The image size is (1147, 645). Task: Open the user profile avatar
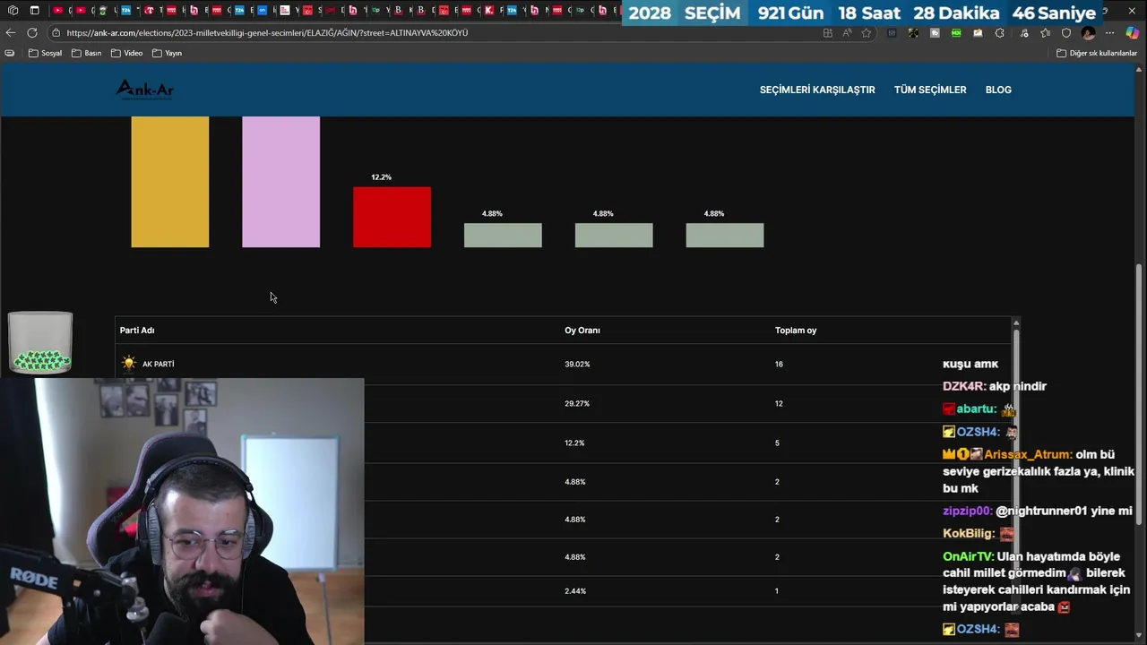click(x=1088, y=33)
